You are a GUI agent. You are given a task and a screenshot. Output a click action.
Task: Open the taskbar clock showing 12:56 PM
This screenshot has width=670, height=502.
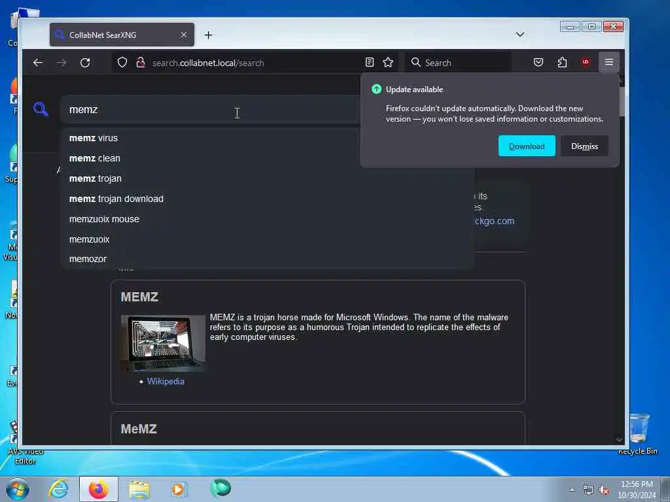[x=637, y=490]
